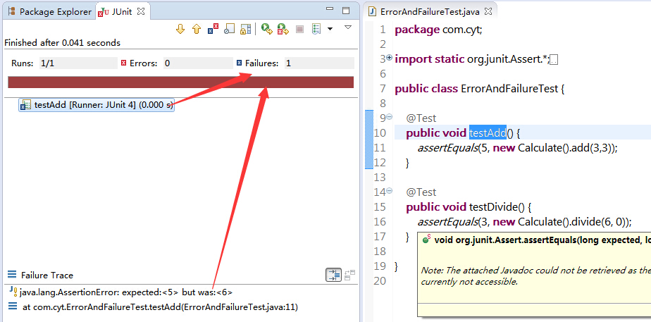Screen dimensions: 651x322
Task: Click the Javadoc not retrieved note
Action: pyautogui.click(x=535, y=276)
